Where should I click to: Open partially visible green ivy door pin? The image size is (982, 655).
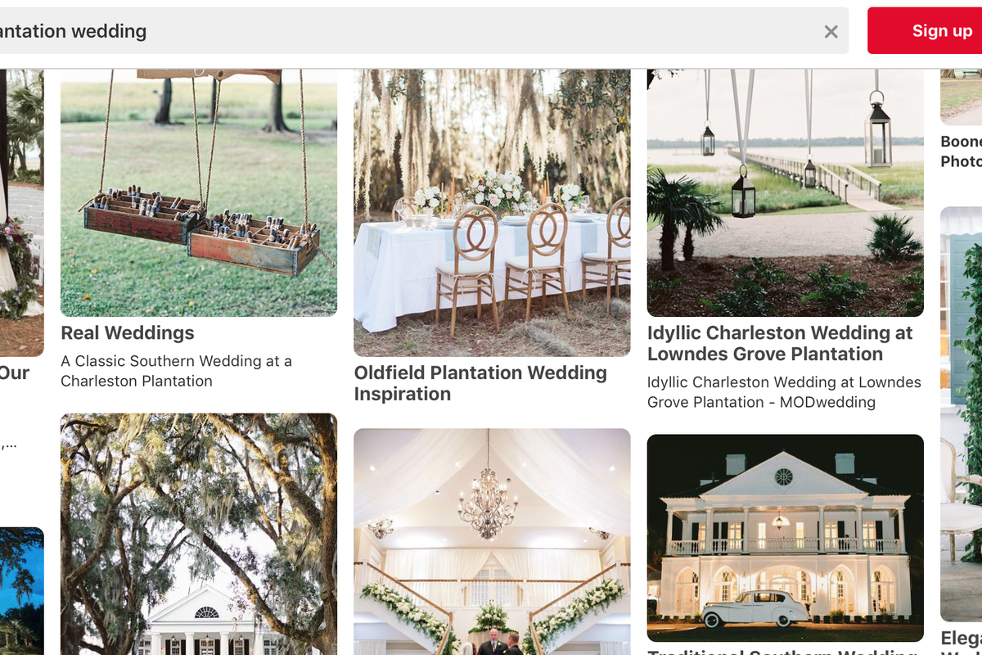point(961,413)
